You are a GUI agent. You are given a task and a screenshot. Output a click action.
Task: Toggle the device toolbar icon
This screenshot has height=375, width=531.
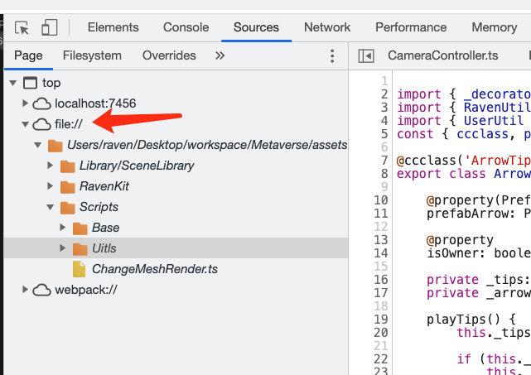[x=49, y=27]
